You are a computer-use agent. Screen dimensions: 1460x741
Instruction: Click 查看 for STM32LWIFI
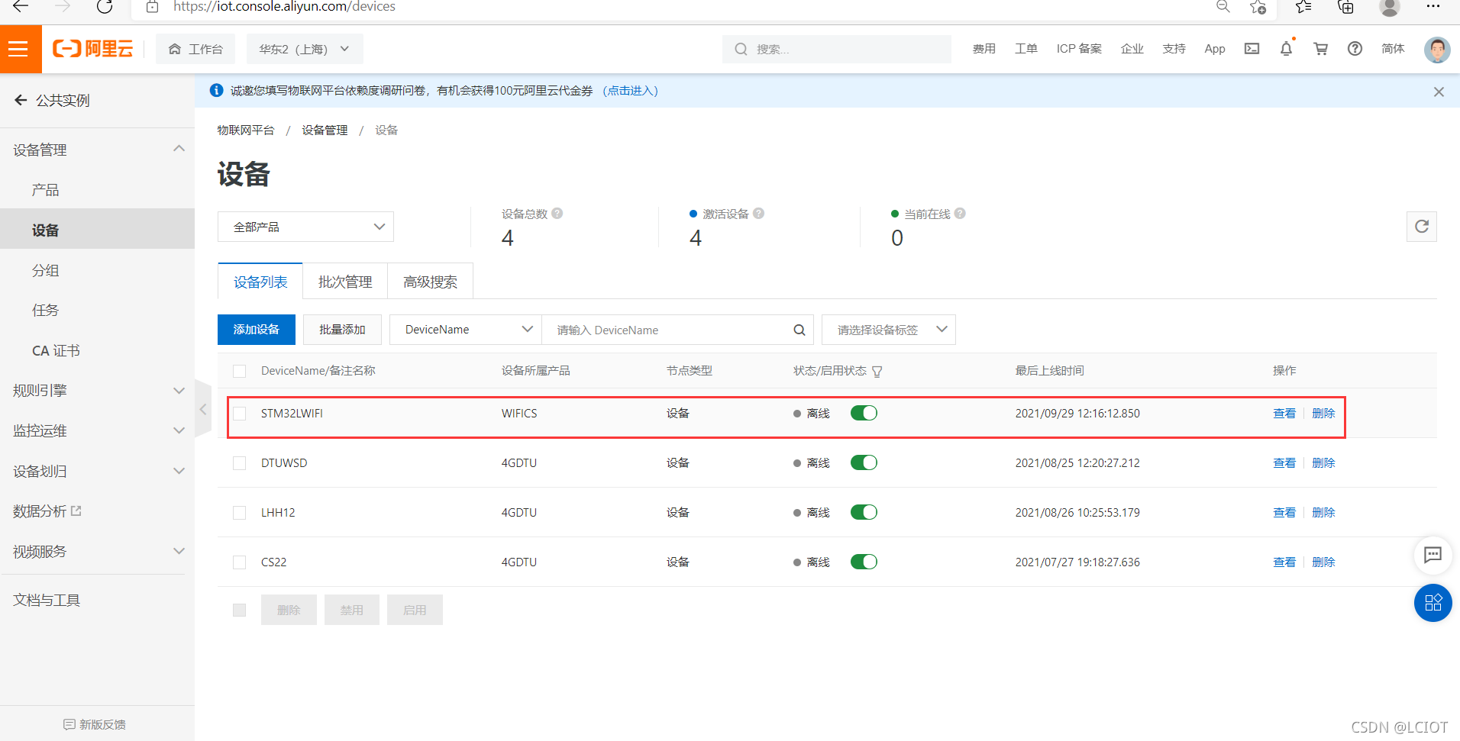[x=1284, y=413]
